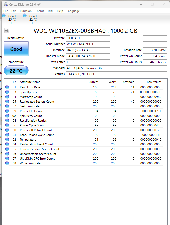
Task: Click the Power On Hours value
Action: [x=155, y=62]
